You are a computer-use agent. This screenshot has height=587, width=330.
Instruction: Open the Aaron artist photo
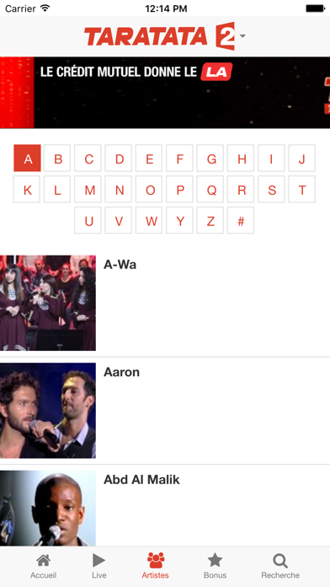click(48, 411)
